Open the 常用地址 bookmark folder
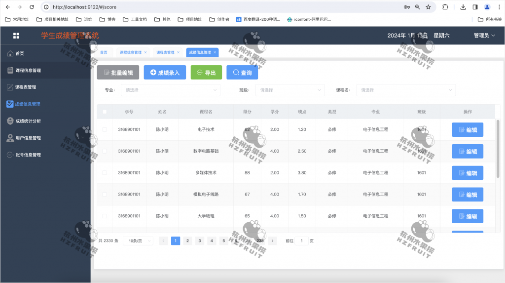Screen dimensions: 505x283 click(x=17, y=19)
